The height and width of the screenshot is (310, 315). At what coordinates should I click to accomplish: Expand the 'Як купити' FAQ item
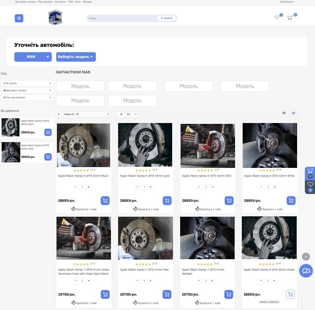coord(27,83)
